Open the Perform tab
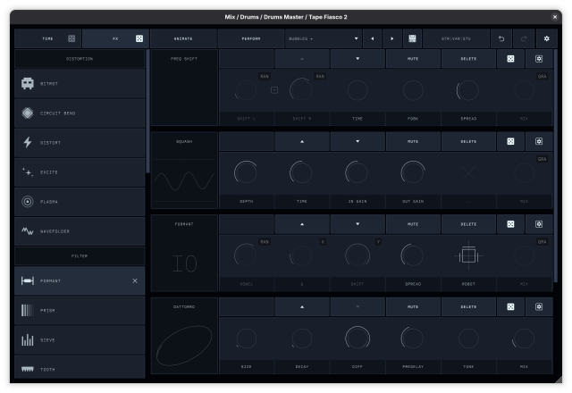The image size is (572, 393). 251,38
